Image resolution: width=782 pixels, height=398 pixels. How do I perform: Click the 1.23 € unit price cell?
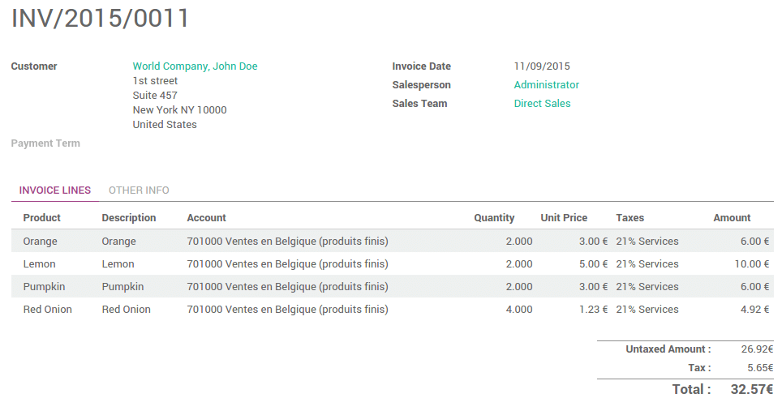(591, 310)
